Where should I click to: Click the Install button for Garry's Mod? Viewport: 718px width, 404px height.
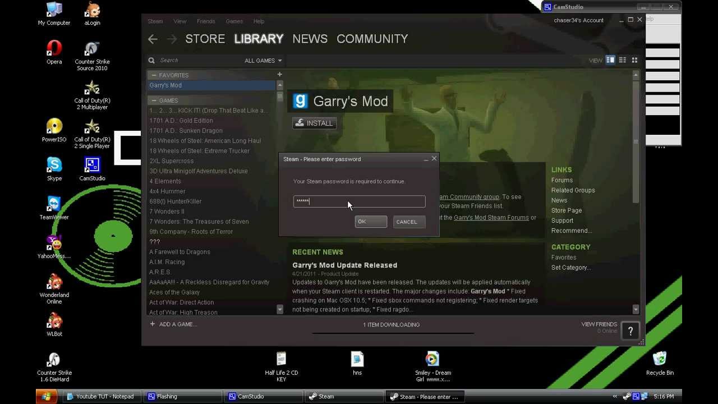(314, 123)
